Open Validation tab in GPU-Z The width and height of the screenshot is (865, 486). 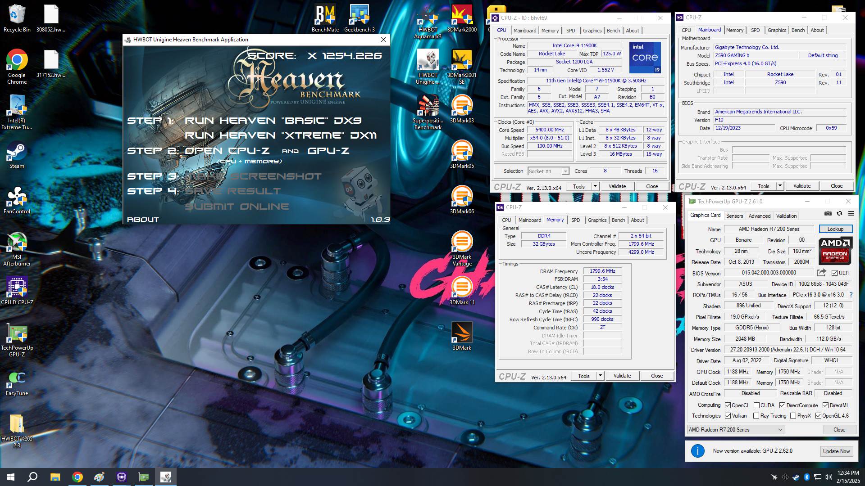coord(786,216)
